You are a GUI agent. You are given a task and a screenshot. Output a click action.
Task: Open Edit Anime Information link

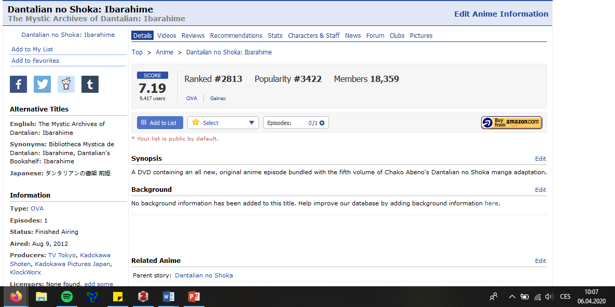coord(501,14)
